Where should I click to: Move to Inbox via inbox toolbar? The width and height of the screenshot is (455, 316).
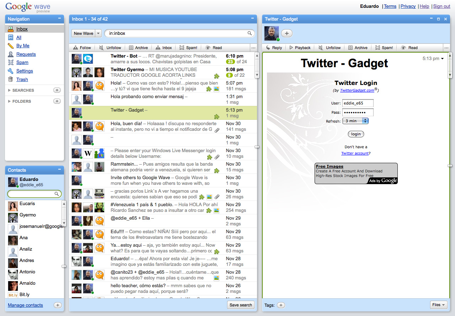[164, 48]
